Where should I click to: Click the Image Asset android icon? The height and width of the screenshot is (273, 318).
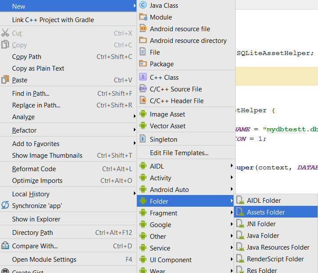click(143, 114)
